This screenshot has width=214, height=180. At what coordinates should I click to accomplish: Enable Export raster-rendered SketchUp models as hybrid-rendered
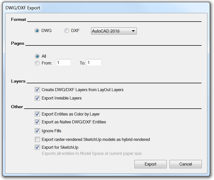pyautogui.click(x=38, y=139)
